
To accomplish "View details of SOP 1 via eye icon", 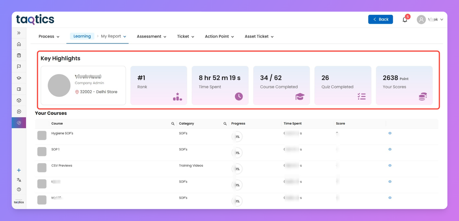I will (390, 149).
